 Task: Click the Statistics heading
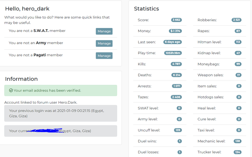[x=146, y=9]
